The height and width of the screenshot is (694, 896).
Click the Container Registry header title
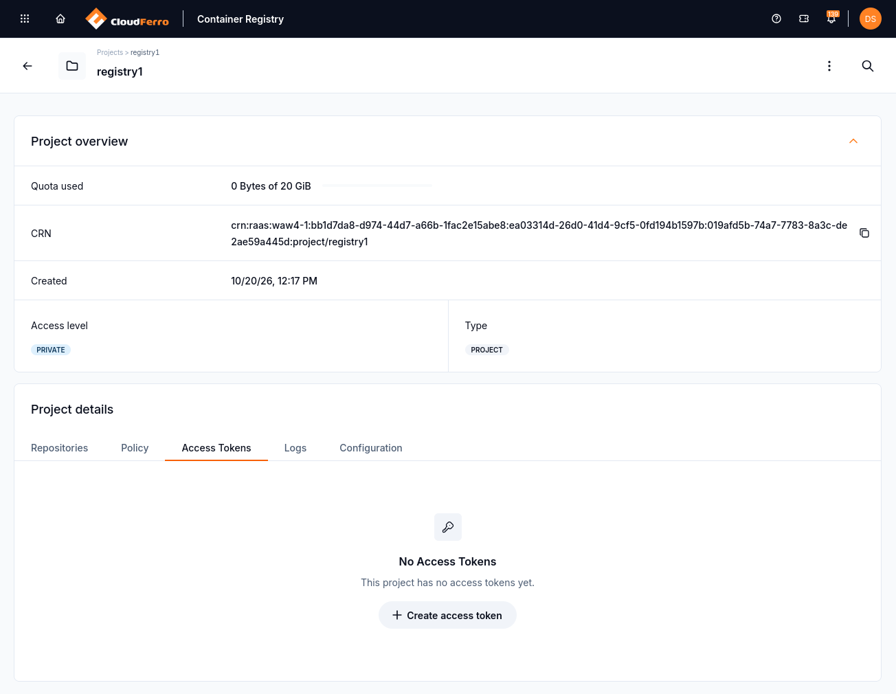click(240, 19)
